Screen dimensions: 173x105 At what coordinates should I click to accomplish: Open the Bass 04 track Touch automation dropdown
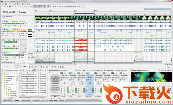[26, 33]
